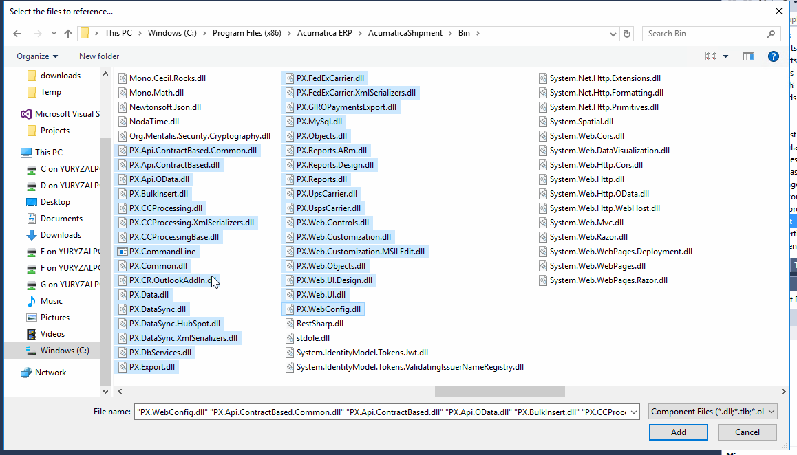Select PX.Web.UI.dll file
Screen dimensions: 797x455
(x=315, y=295)
